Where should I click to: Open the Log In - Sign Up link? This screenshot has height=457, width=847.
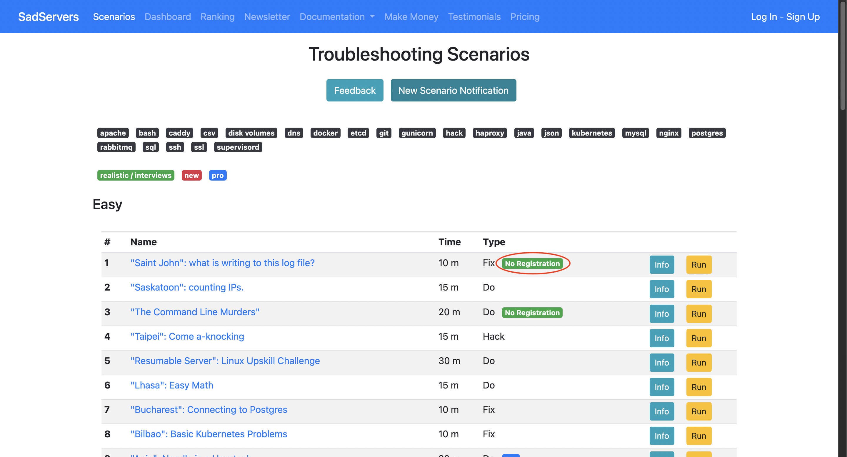[785, 17]
